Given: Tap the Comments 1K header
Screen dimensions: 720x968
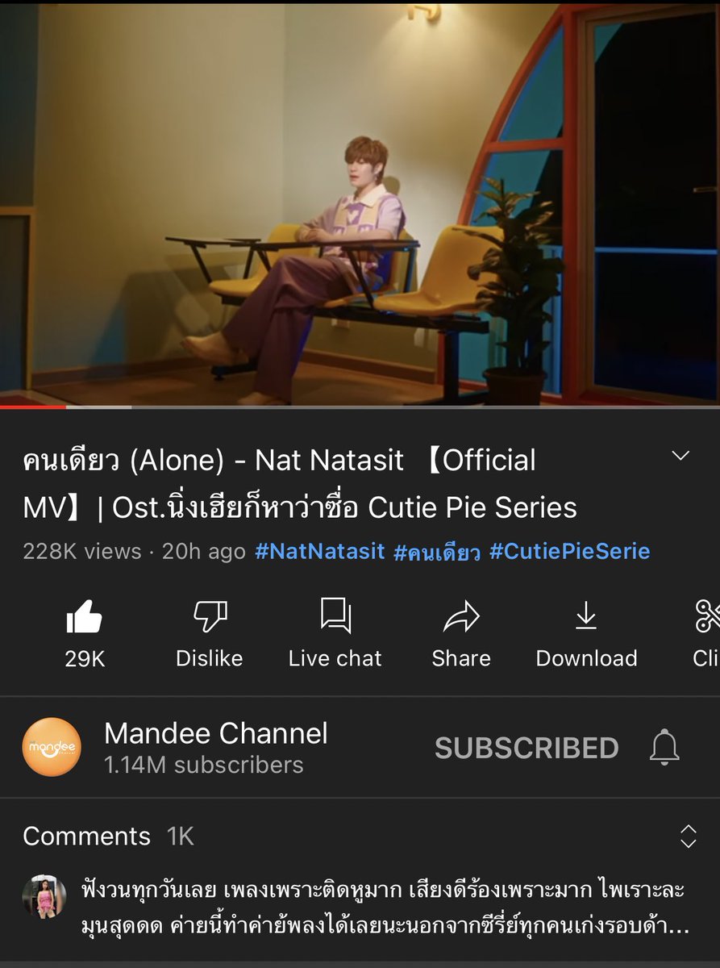Looking at the screenshot, I should pos(108,837).
